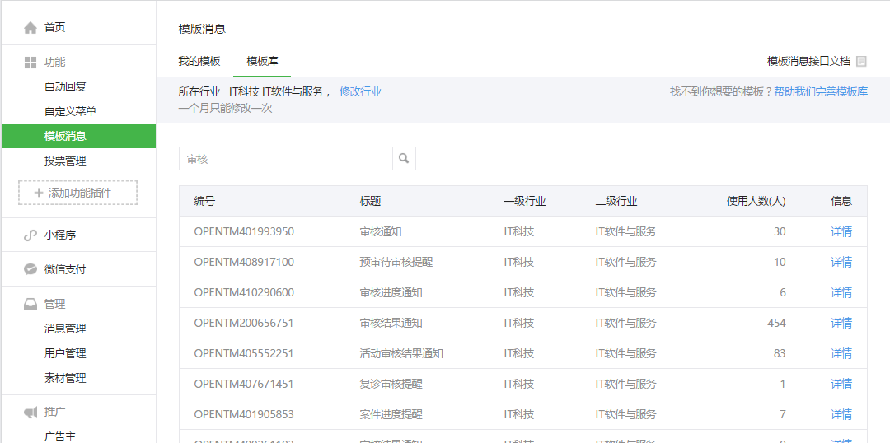The width and height of the screenshot is (890, 443).
Task: Click 修改行业 link
Action: tap(360, 92)
